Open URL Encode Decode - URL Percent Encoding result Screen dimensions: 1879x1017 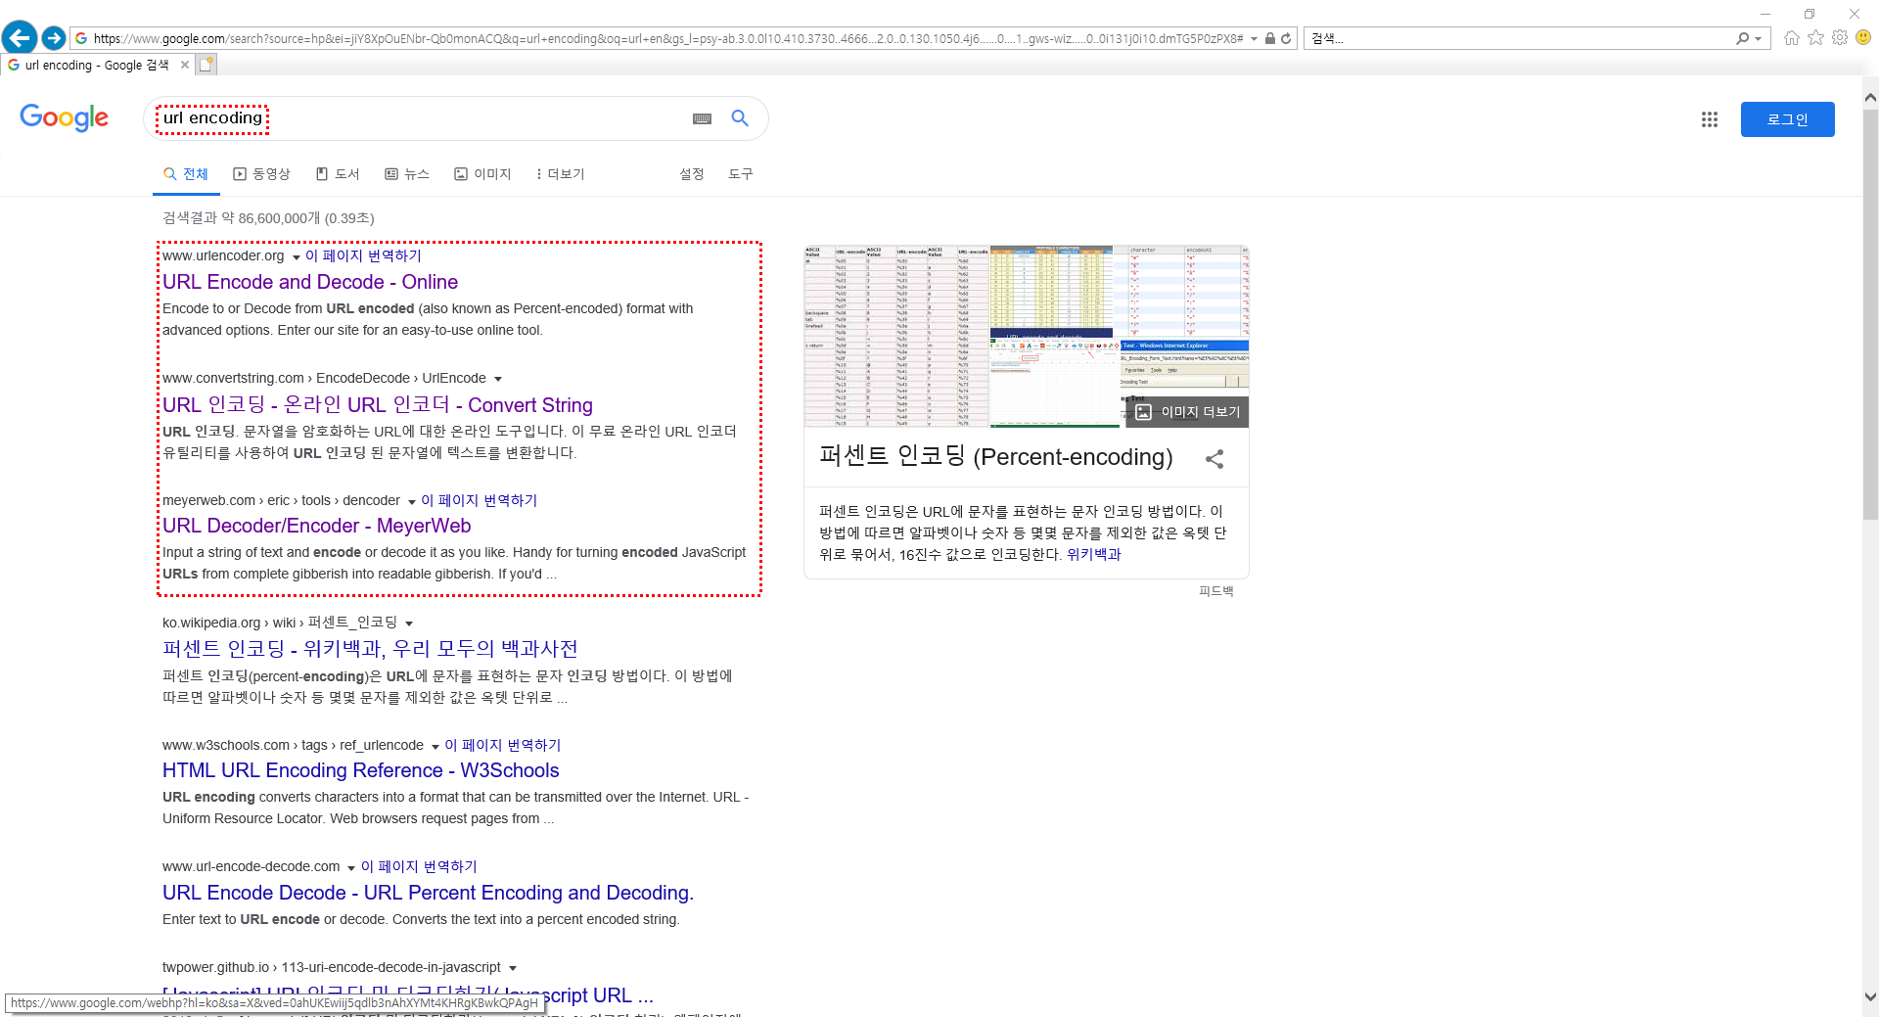coord(428,893)
